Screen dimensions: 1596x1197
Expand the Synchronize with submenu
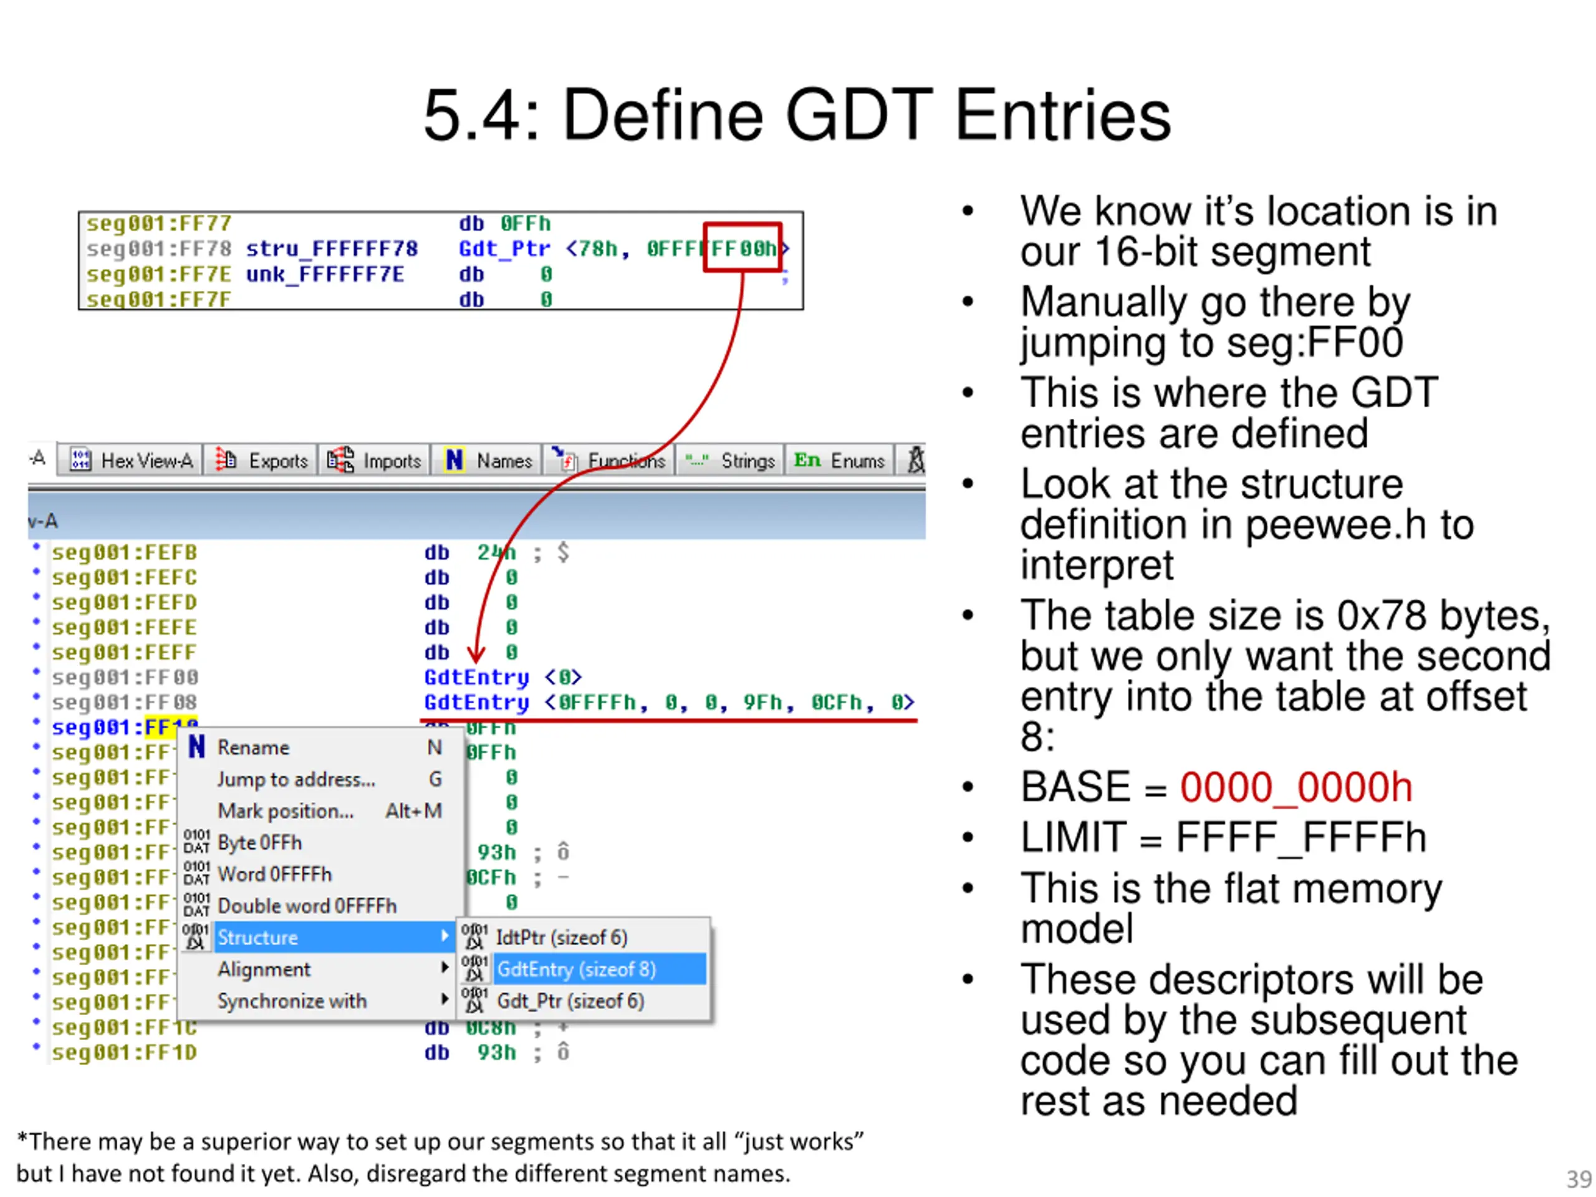pos(321,1001)
